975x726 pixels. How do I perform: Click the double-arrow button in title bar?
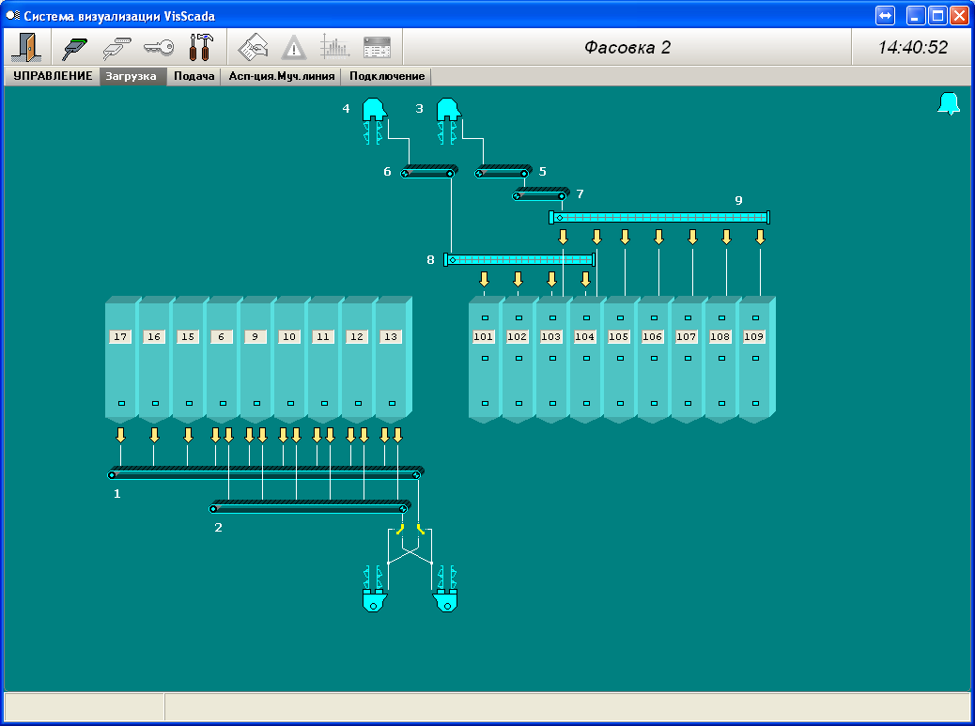tap(885, 16)
